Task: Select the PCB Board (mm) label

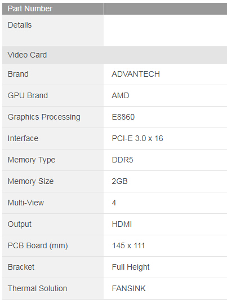Action: pos(38,246)
